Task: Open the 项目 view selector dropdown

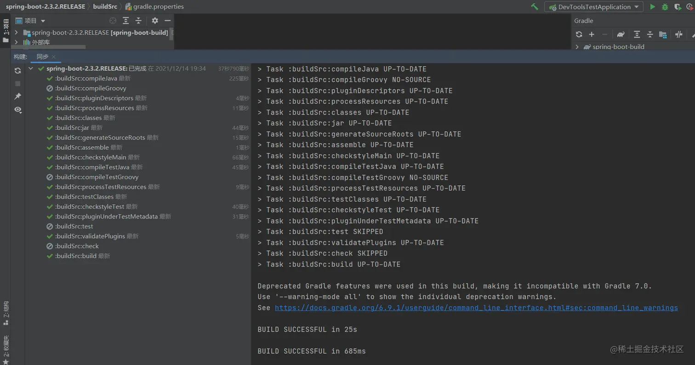Action: [x=31, y=21]
